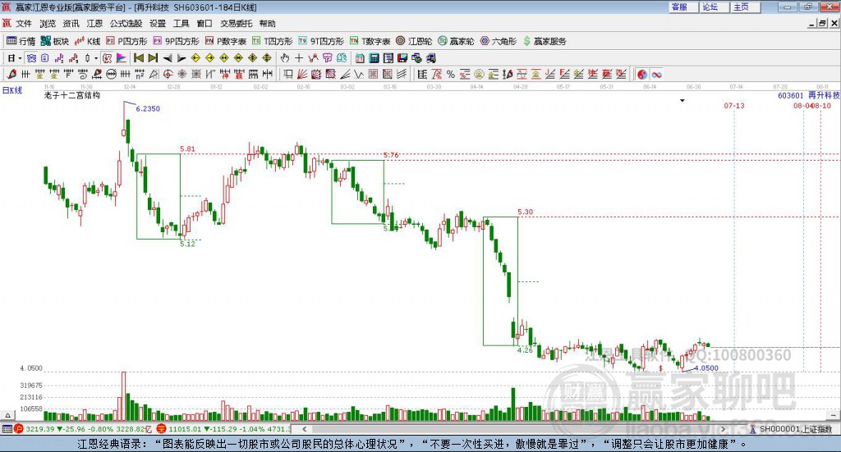Select the percent % drawing tool
Viewport: 841px width, 452px height.
pos(451,75)
